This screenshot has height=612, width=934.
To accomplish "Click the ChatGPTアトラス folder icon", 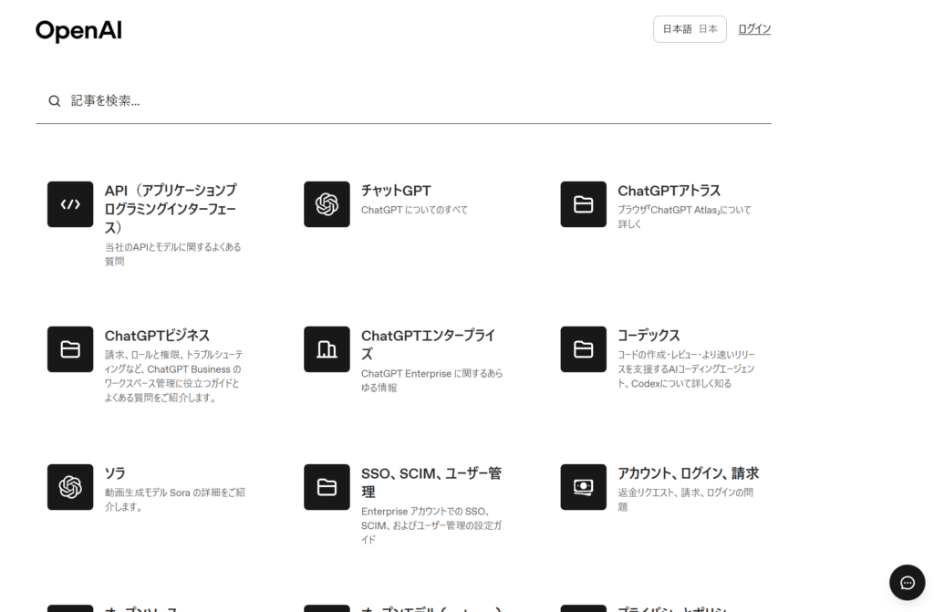I will (x=583, y=204).
